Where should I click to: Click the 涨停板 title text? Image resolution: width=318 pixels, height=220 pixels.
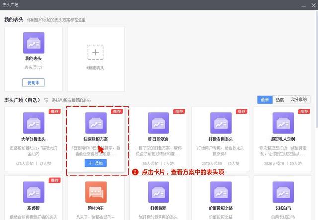[x=33, y=208]
